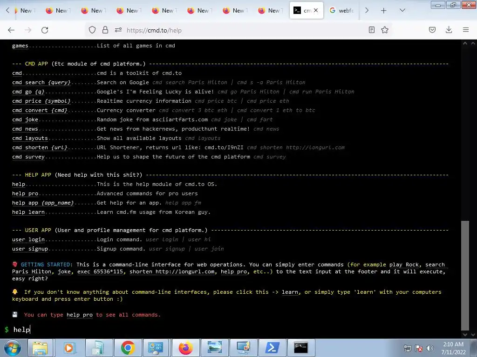477x357 pixels.
Task: Click 'cmd shorten {url}' command
Action: pyautogui.click(x=40, y=147)
